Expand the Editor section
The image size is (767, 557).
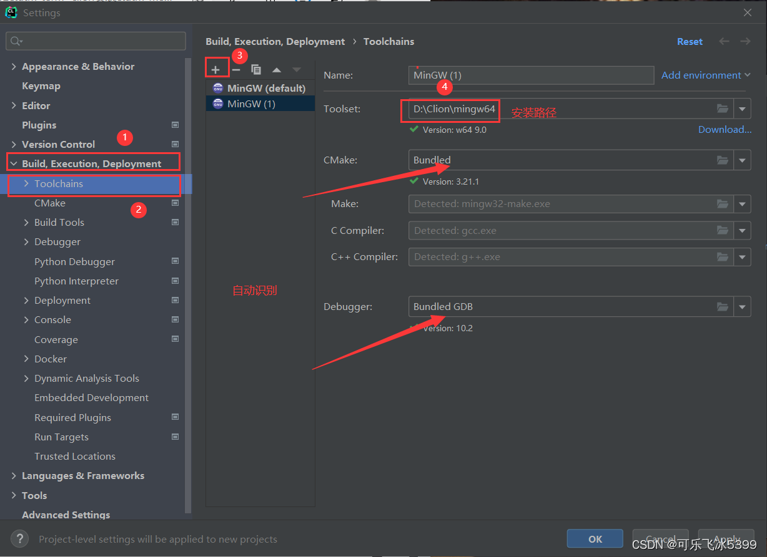click(x=14, y=105)
